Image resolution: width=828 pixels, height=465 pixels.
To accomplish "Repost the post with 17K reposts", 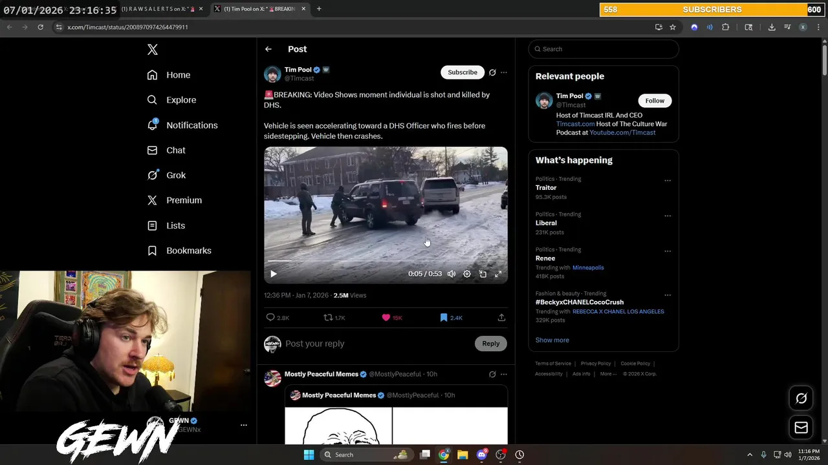I will [x=334, y=318].
